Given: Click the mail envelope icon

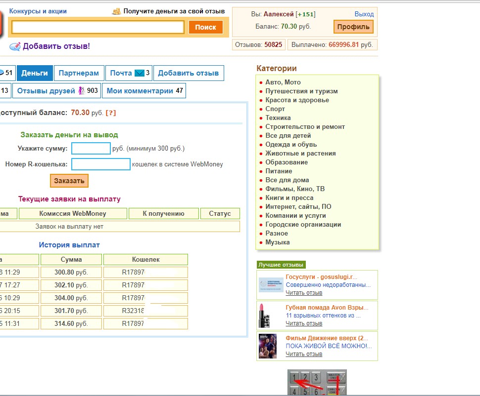Looking at the screenshot, I should pyautogui.click(x=139, y=73).
